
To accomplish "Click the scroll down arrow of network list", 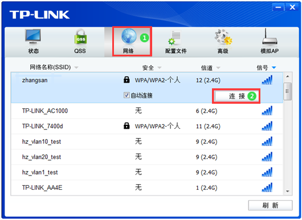I will 288,192.
